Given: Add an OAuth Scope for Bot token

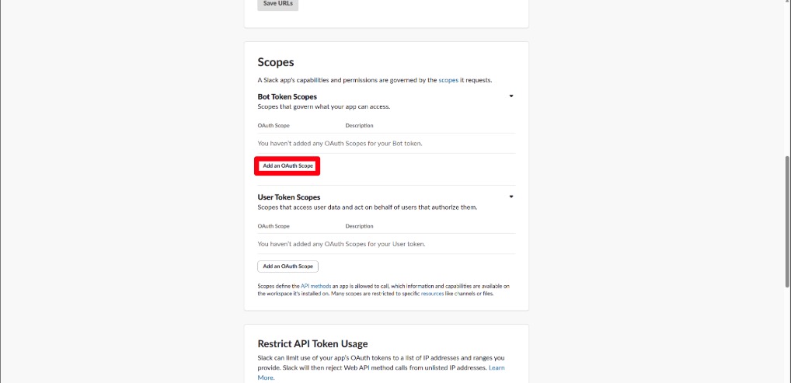Looking at the screenshot, I should coord(287,165).
